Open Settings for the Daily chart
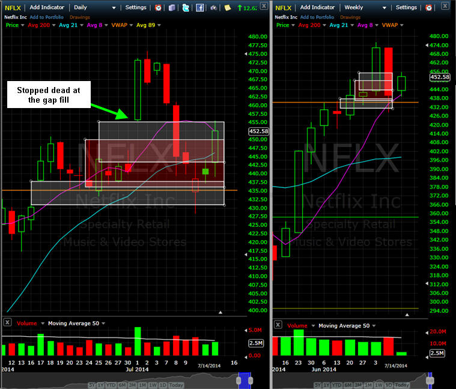This screenshot has height=389, width=456. click(x=136, y=7)
